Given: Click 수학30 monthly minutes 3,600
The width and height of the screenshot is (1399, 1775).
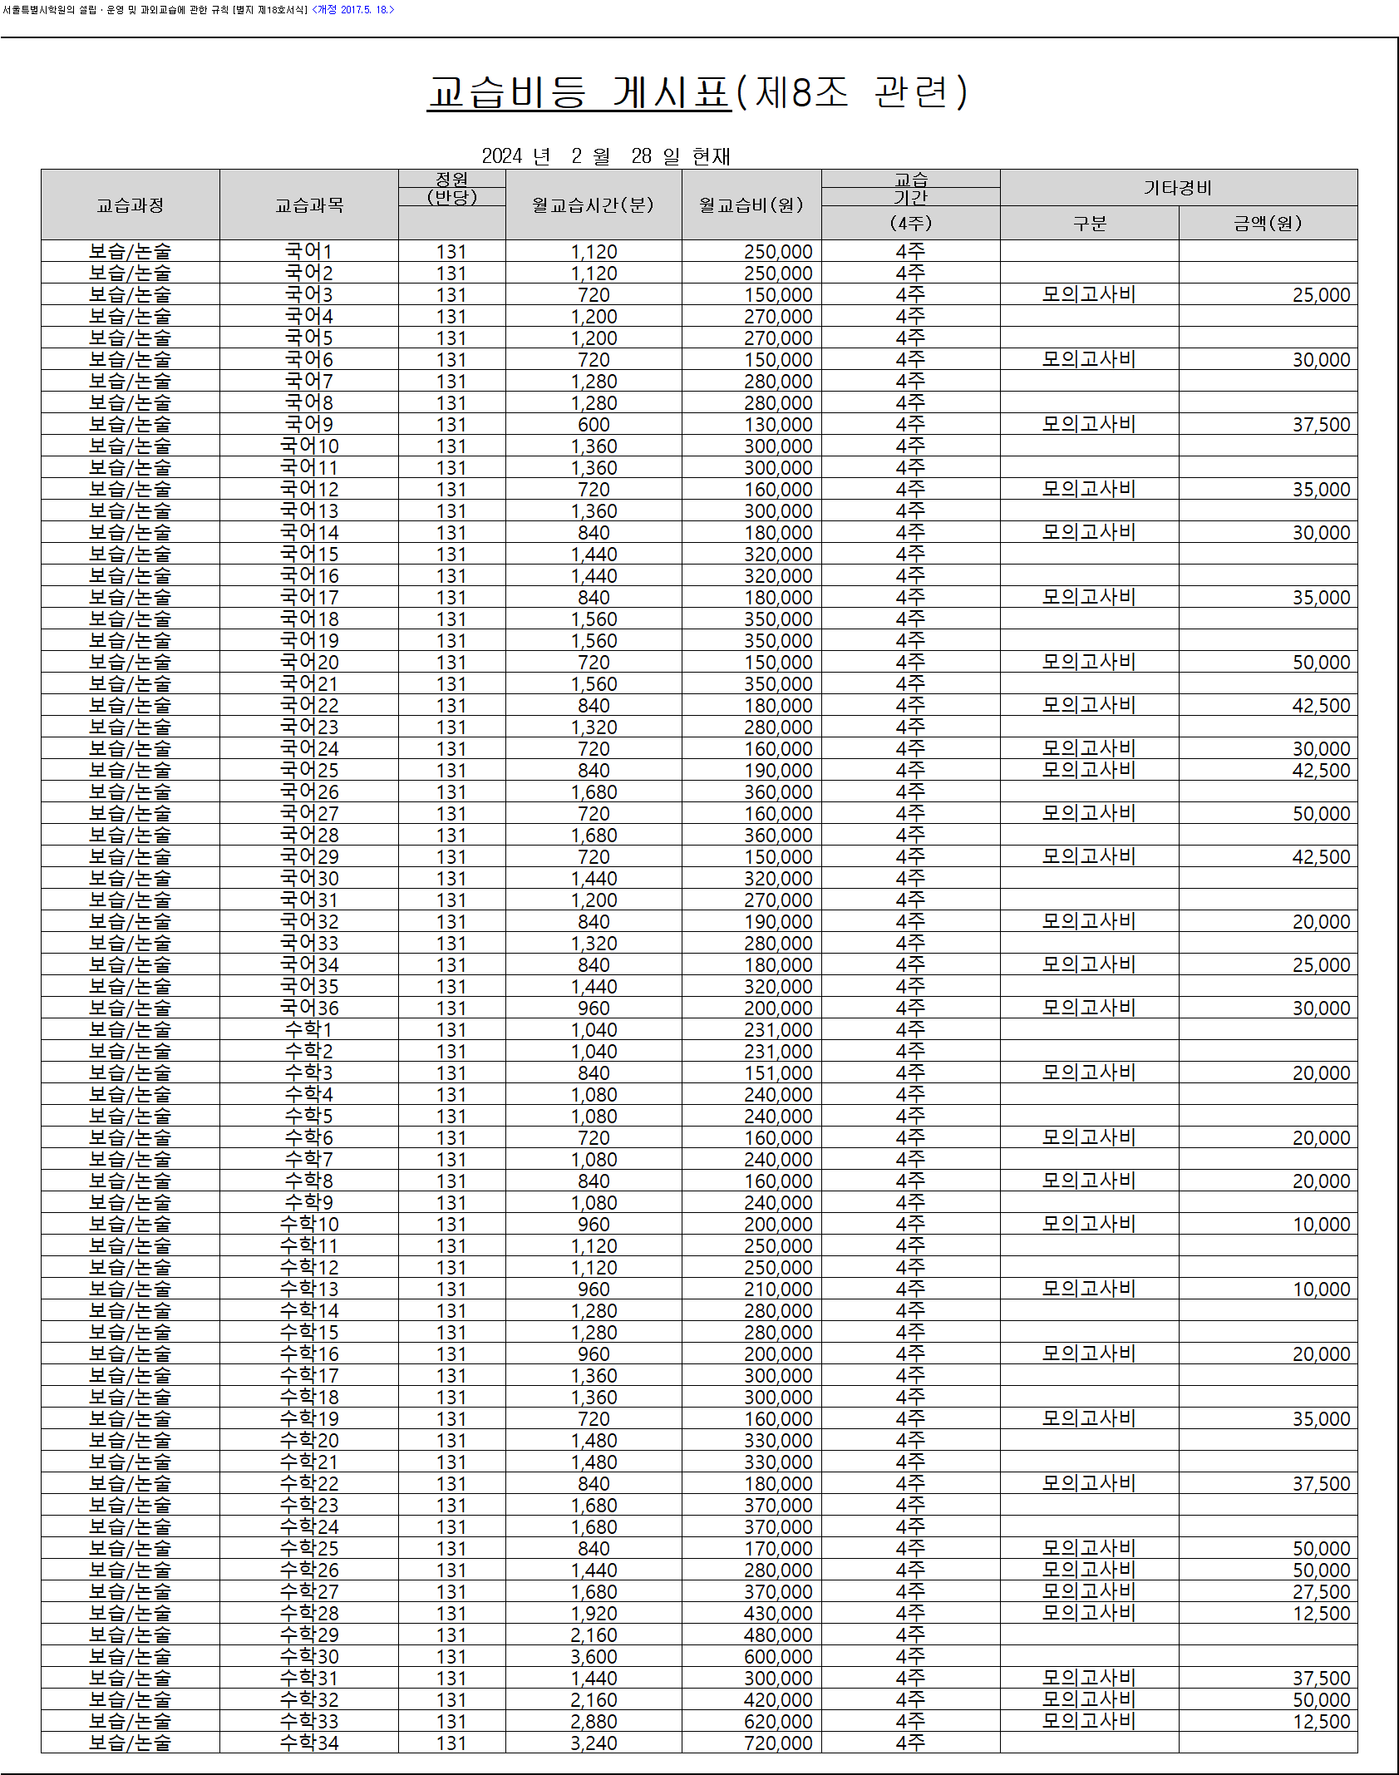Looking at the screenshot, I should [594, 1656].
